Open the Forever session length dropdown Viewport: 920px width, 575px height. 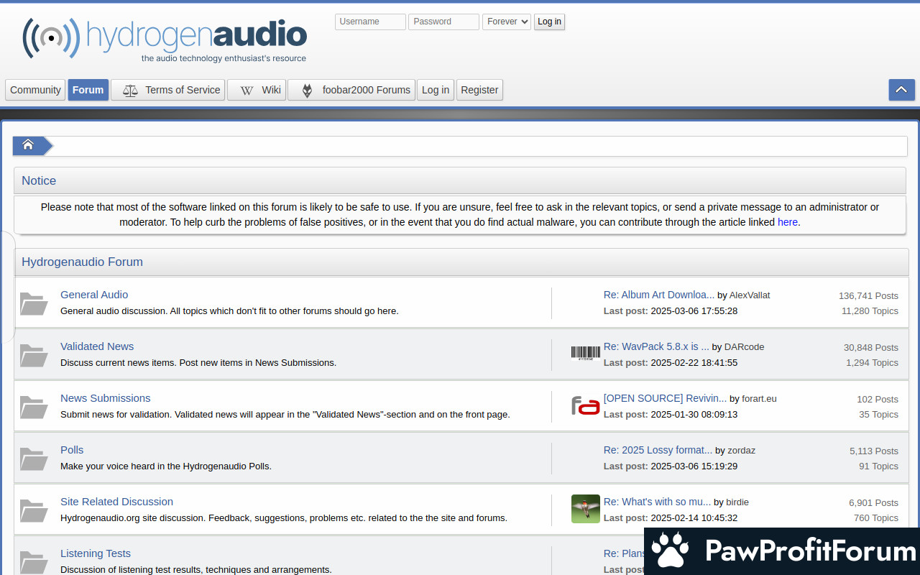coord(507,22)
